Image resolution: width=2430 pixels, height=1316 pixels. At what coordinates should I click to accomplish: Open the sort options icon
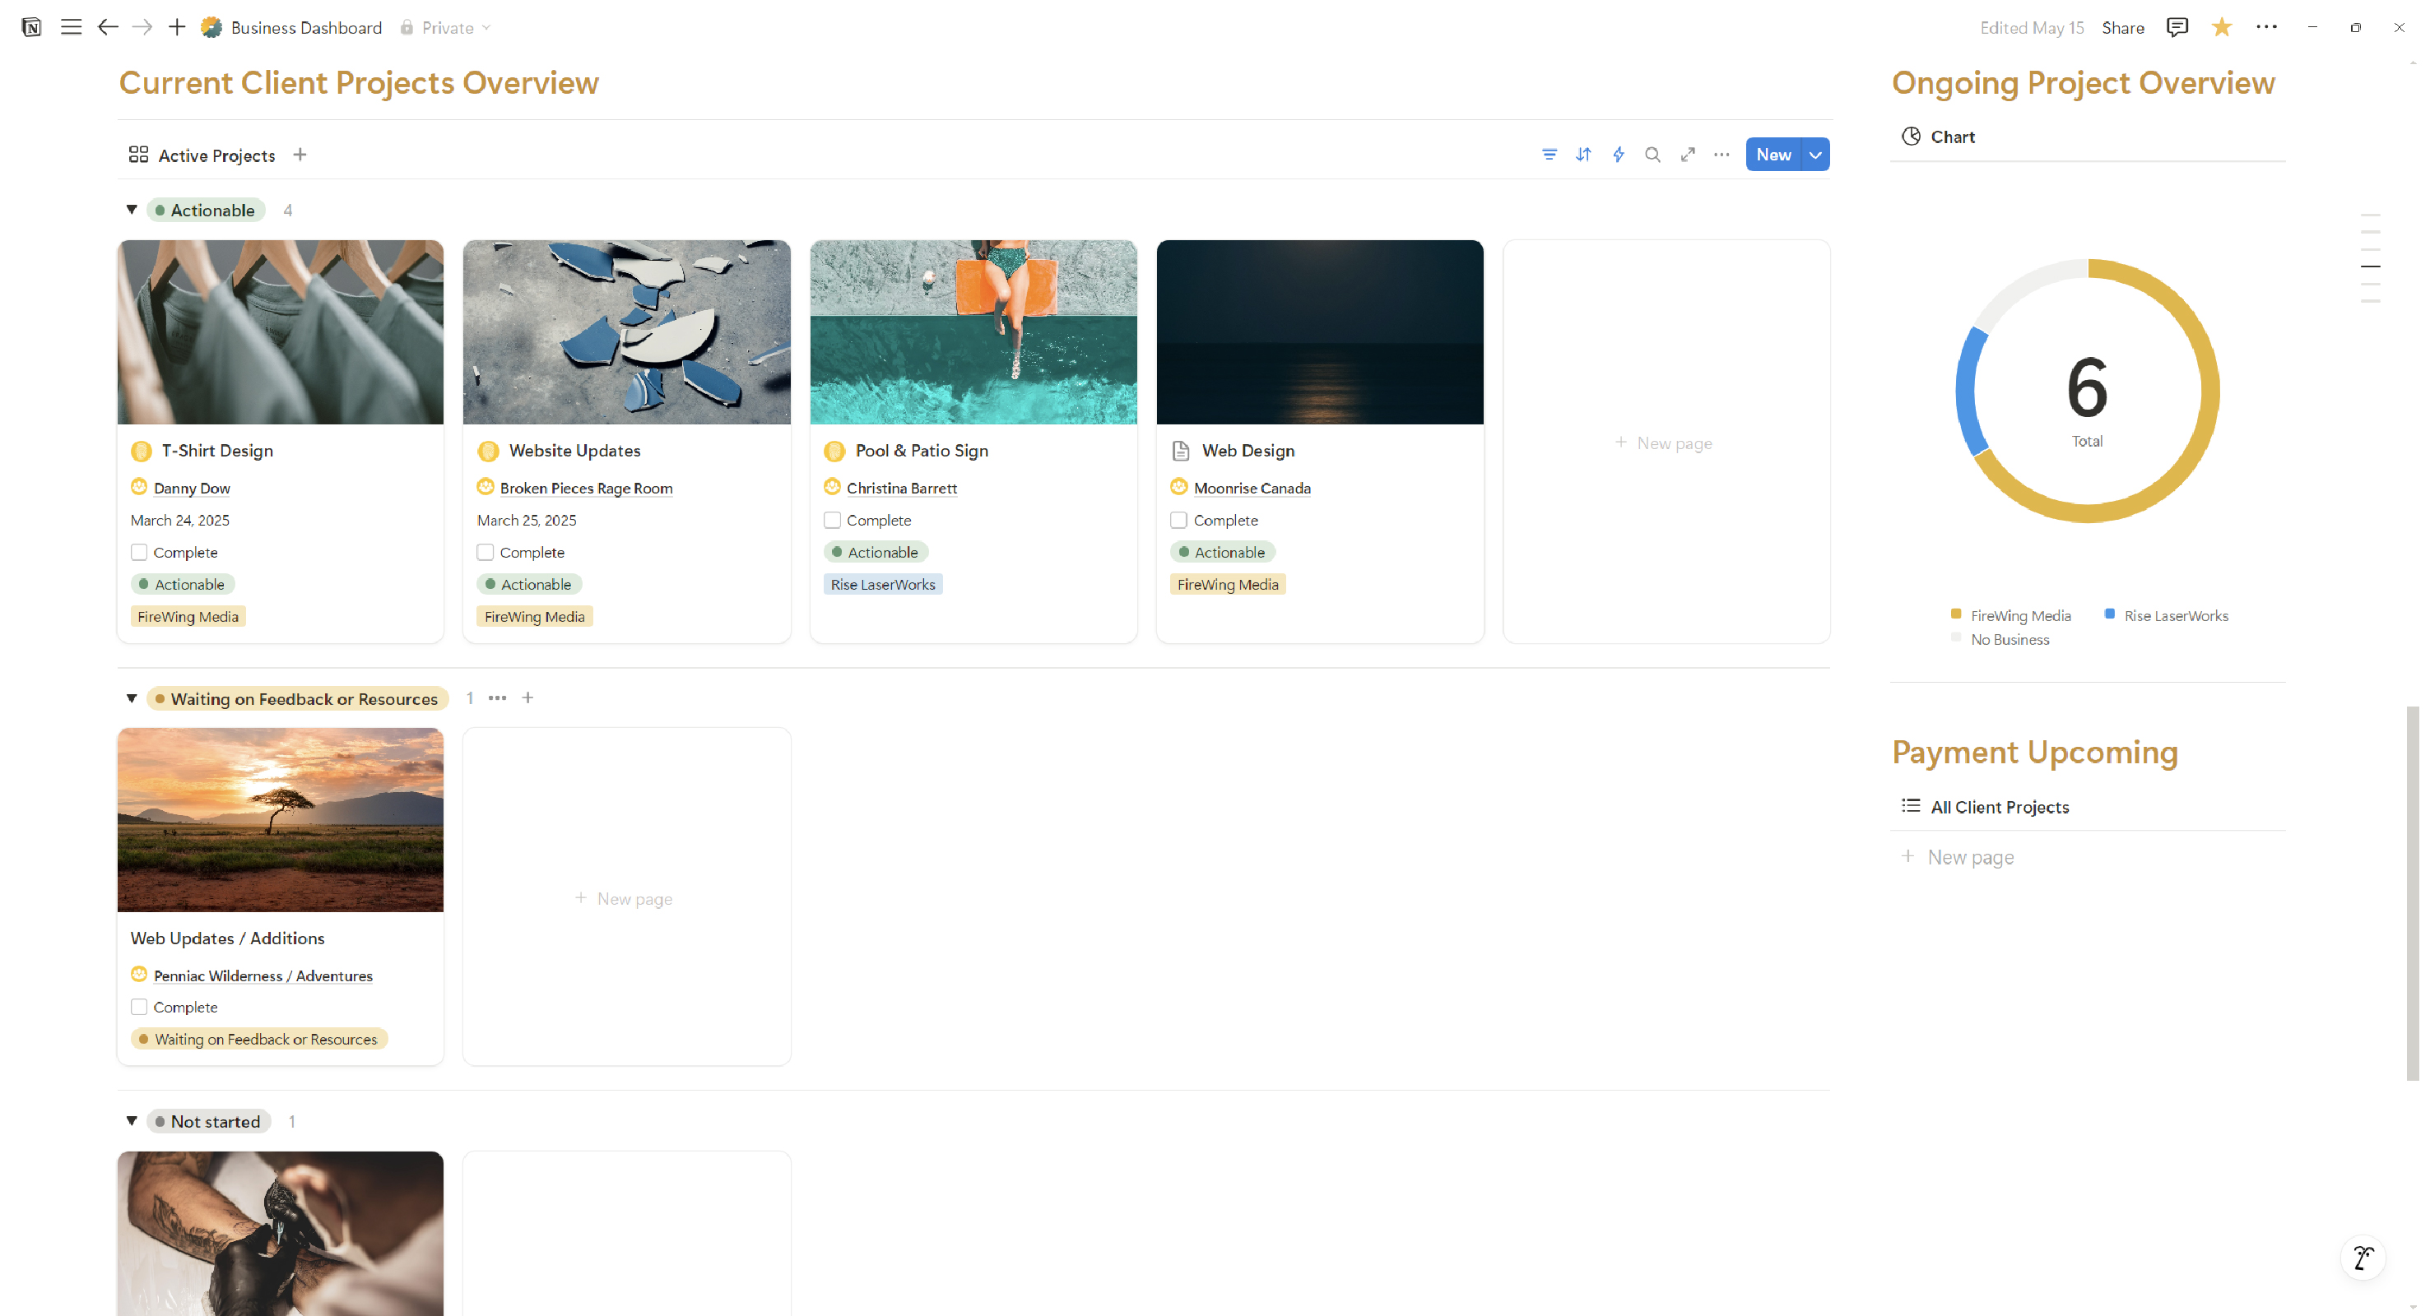coord(1584,155)
